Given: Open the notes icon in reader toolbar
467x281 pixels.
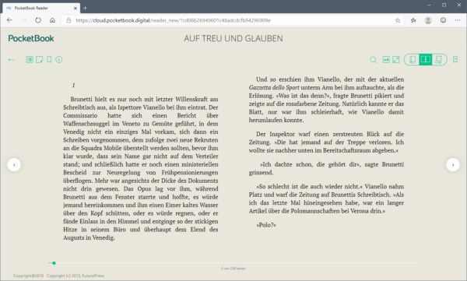Looking at the screenshot, I should [40, 60].
